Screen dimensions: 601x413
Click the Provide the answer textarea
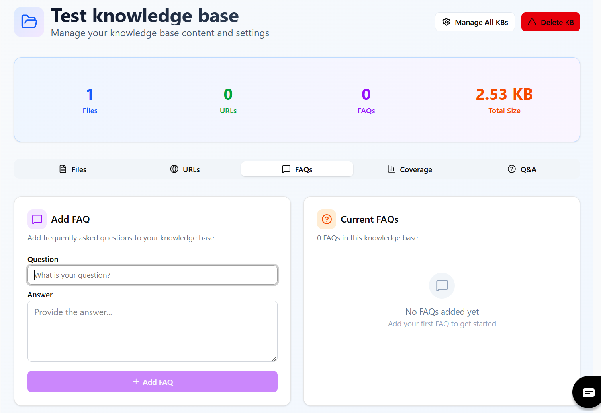[153, 331]
